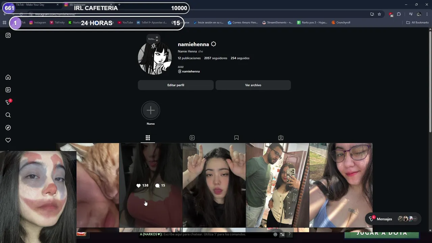Image resolution: width=432 pixels, height=243 pixels.
Task: Open the orange cat post thumbnail
Action: (x=98, y=185)
